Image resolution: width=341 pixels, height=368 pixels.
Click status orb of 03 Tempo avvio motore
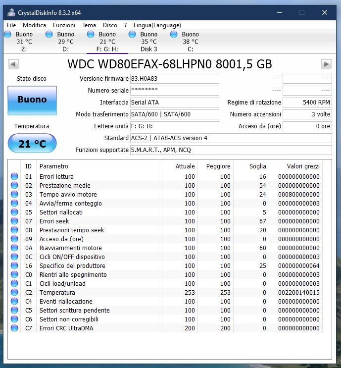click(x=14, y=194)
